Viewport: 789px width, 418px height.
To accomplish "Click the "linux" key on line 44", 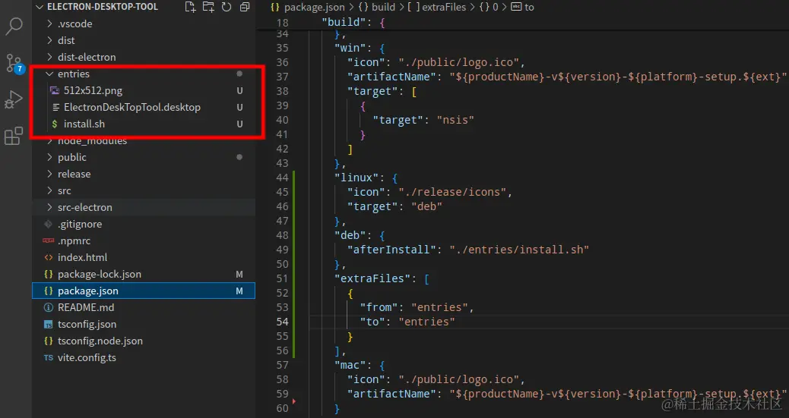I will 356,178.
